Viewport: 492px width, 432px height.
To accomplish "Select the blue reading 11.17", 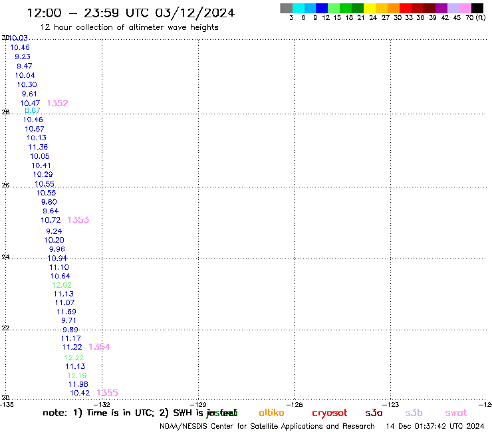I will (x=71, y=338).
